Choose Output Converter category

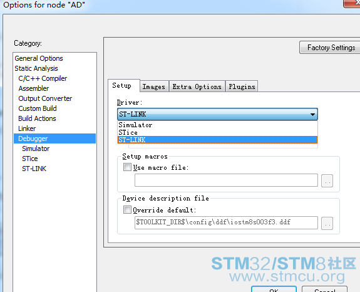[x=45, y=98]
